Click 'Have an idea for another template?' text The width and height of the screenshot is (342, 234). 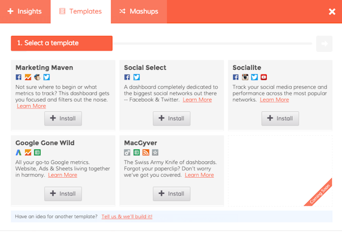coord(56,216)
